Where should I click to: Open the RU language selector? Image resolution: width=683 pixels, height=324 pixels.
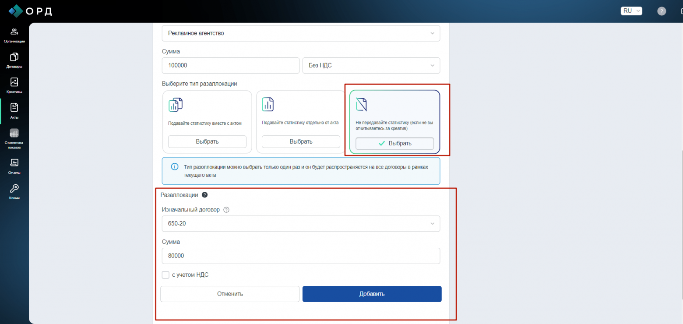point(631,11)
